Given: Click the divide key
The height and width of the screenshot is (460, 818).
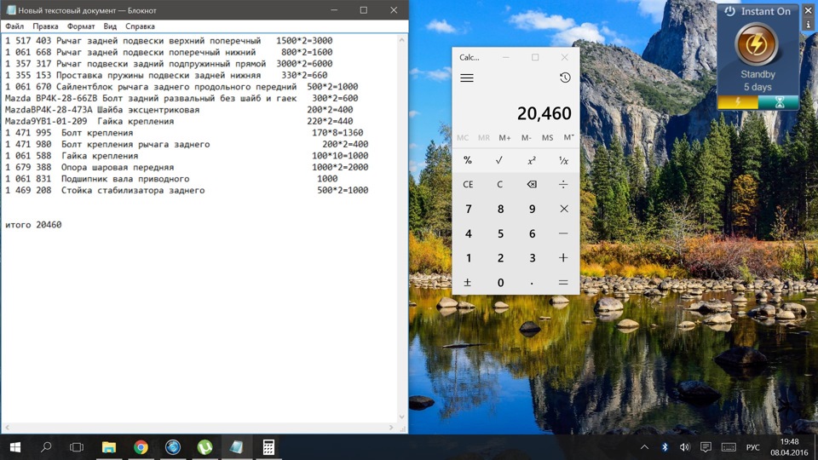Looking at the screenshot, I should [563, 184].
